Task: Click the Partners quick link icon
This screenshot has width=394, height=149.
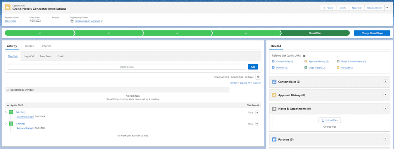Action: click(274, 68)
